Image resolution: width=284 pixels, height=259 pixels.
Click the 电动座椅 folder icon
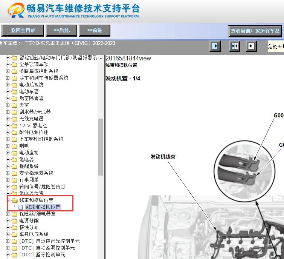click(14, 153)
